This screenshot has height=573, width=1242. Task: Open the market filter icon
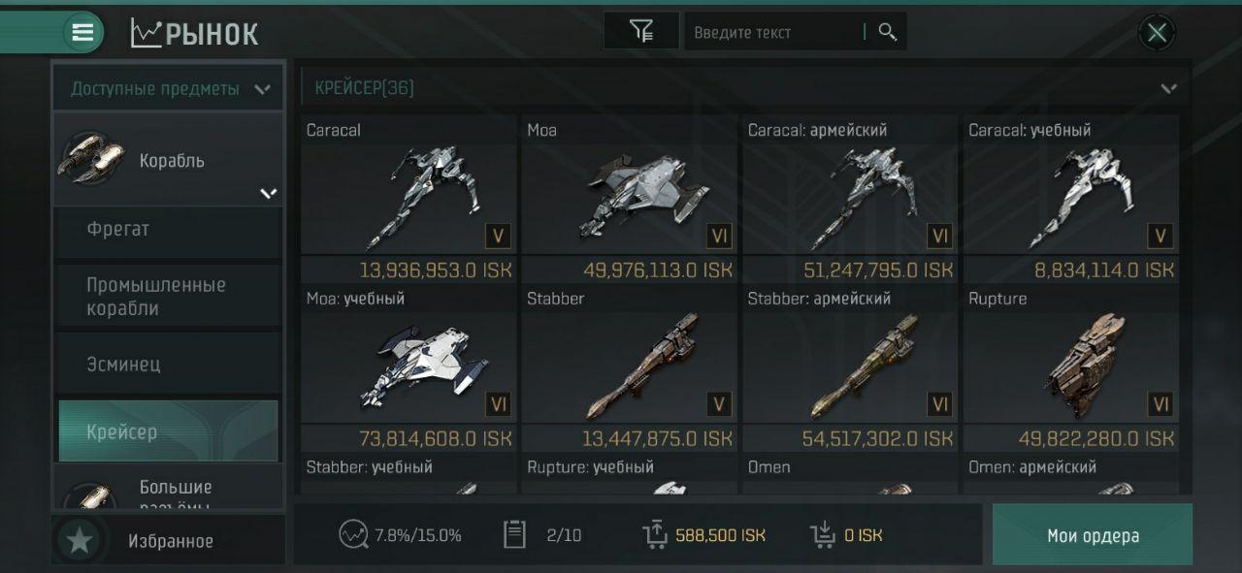pos(641,32)
